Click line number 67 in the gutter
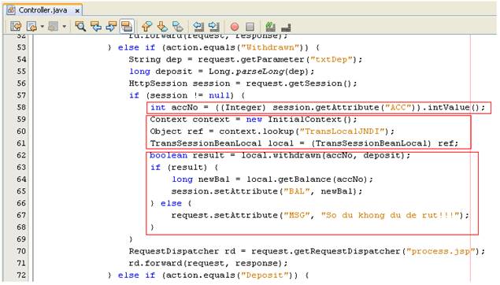This screenshot has height=285, width=500. click(x=21, y=215)
